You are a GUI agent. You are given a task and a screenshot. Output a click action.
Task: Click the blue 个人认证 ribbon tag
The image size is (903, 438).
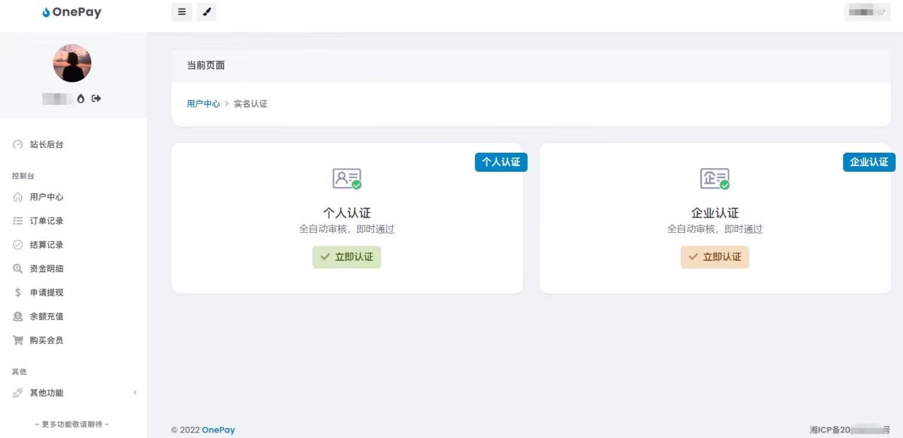coord(501,162)
